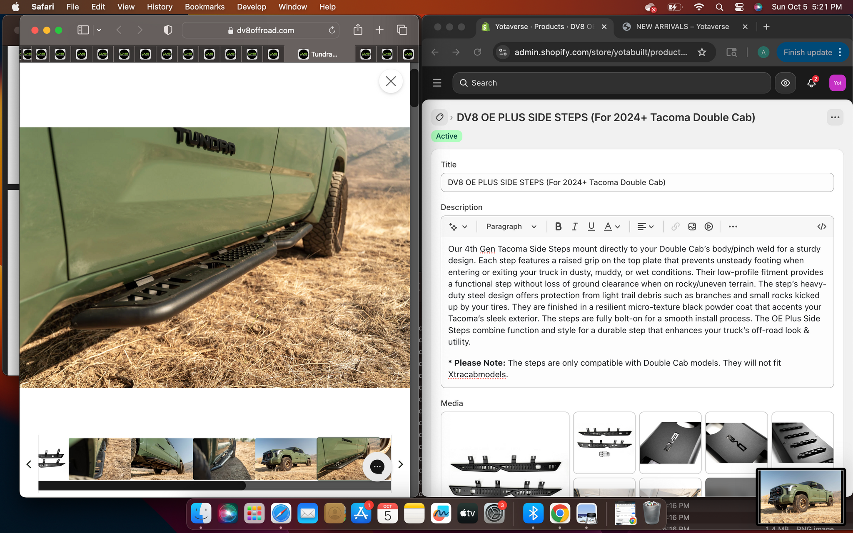The width and height of the screenshot is (853, 533).
Task: Open the Bookmarks menu in menu bar
Action: point(205,7)
